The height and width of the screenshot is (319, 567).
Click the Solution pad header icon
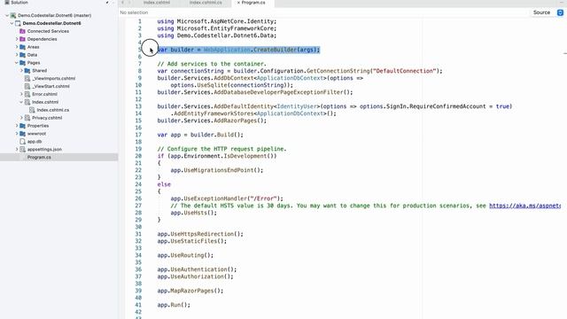7,2
